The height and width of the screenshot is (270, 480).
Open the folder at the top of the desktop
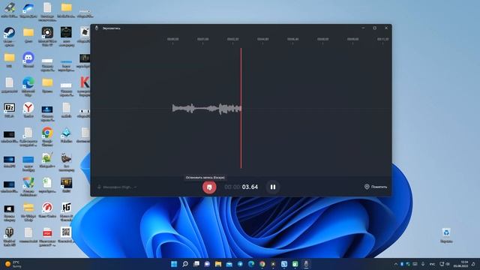[x=66, y=10]
